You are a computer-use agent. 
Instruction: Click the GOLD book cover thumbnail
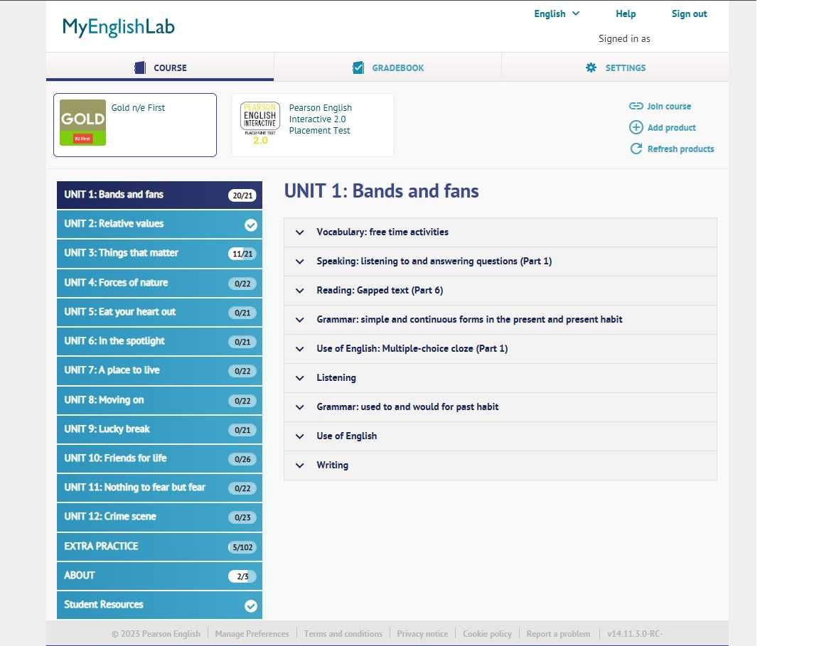coord(82,123)
